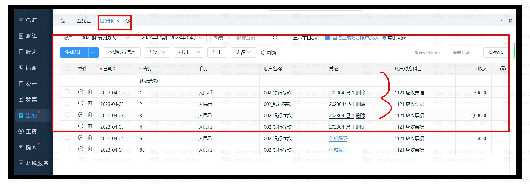Click the search magnifier in 摘要查询
530x184 pixels.
275,38
